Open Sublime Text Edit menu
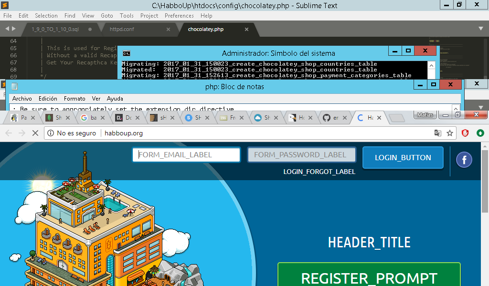 [x=23, y=16]
